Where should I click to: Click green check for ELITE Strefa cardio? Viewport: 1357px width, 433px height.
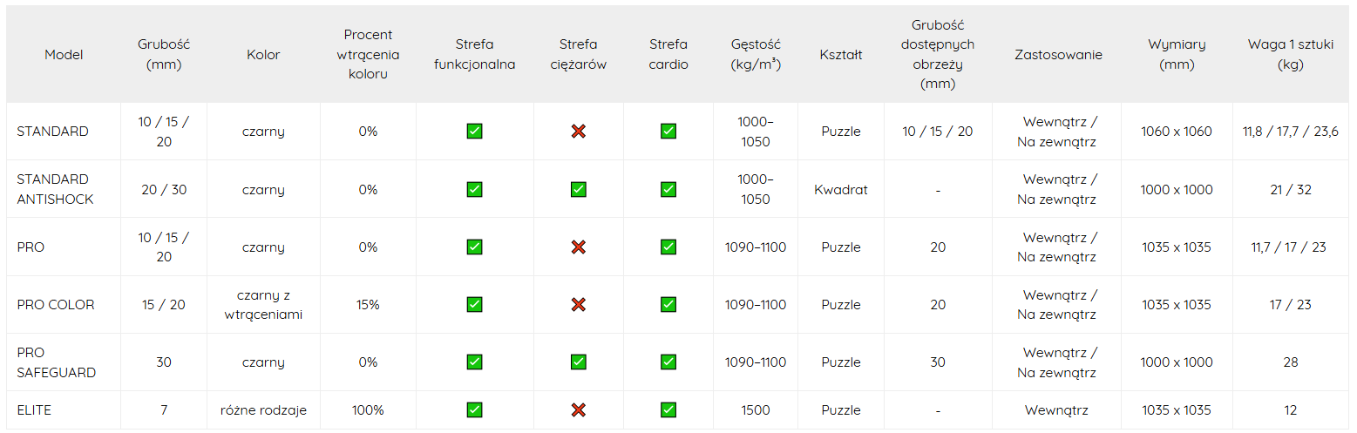coord(668,410)
